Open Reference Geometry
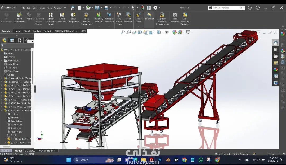Viewport: 286px width, 165px height. [x=109, y=18]
